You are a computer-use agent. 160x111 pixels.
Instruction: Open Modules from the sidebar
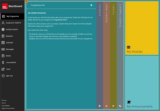pyautogui.click(x=12, y=36)
